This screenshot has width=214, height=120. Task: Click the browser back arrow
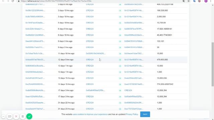3,1
